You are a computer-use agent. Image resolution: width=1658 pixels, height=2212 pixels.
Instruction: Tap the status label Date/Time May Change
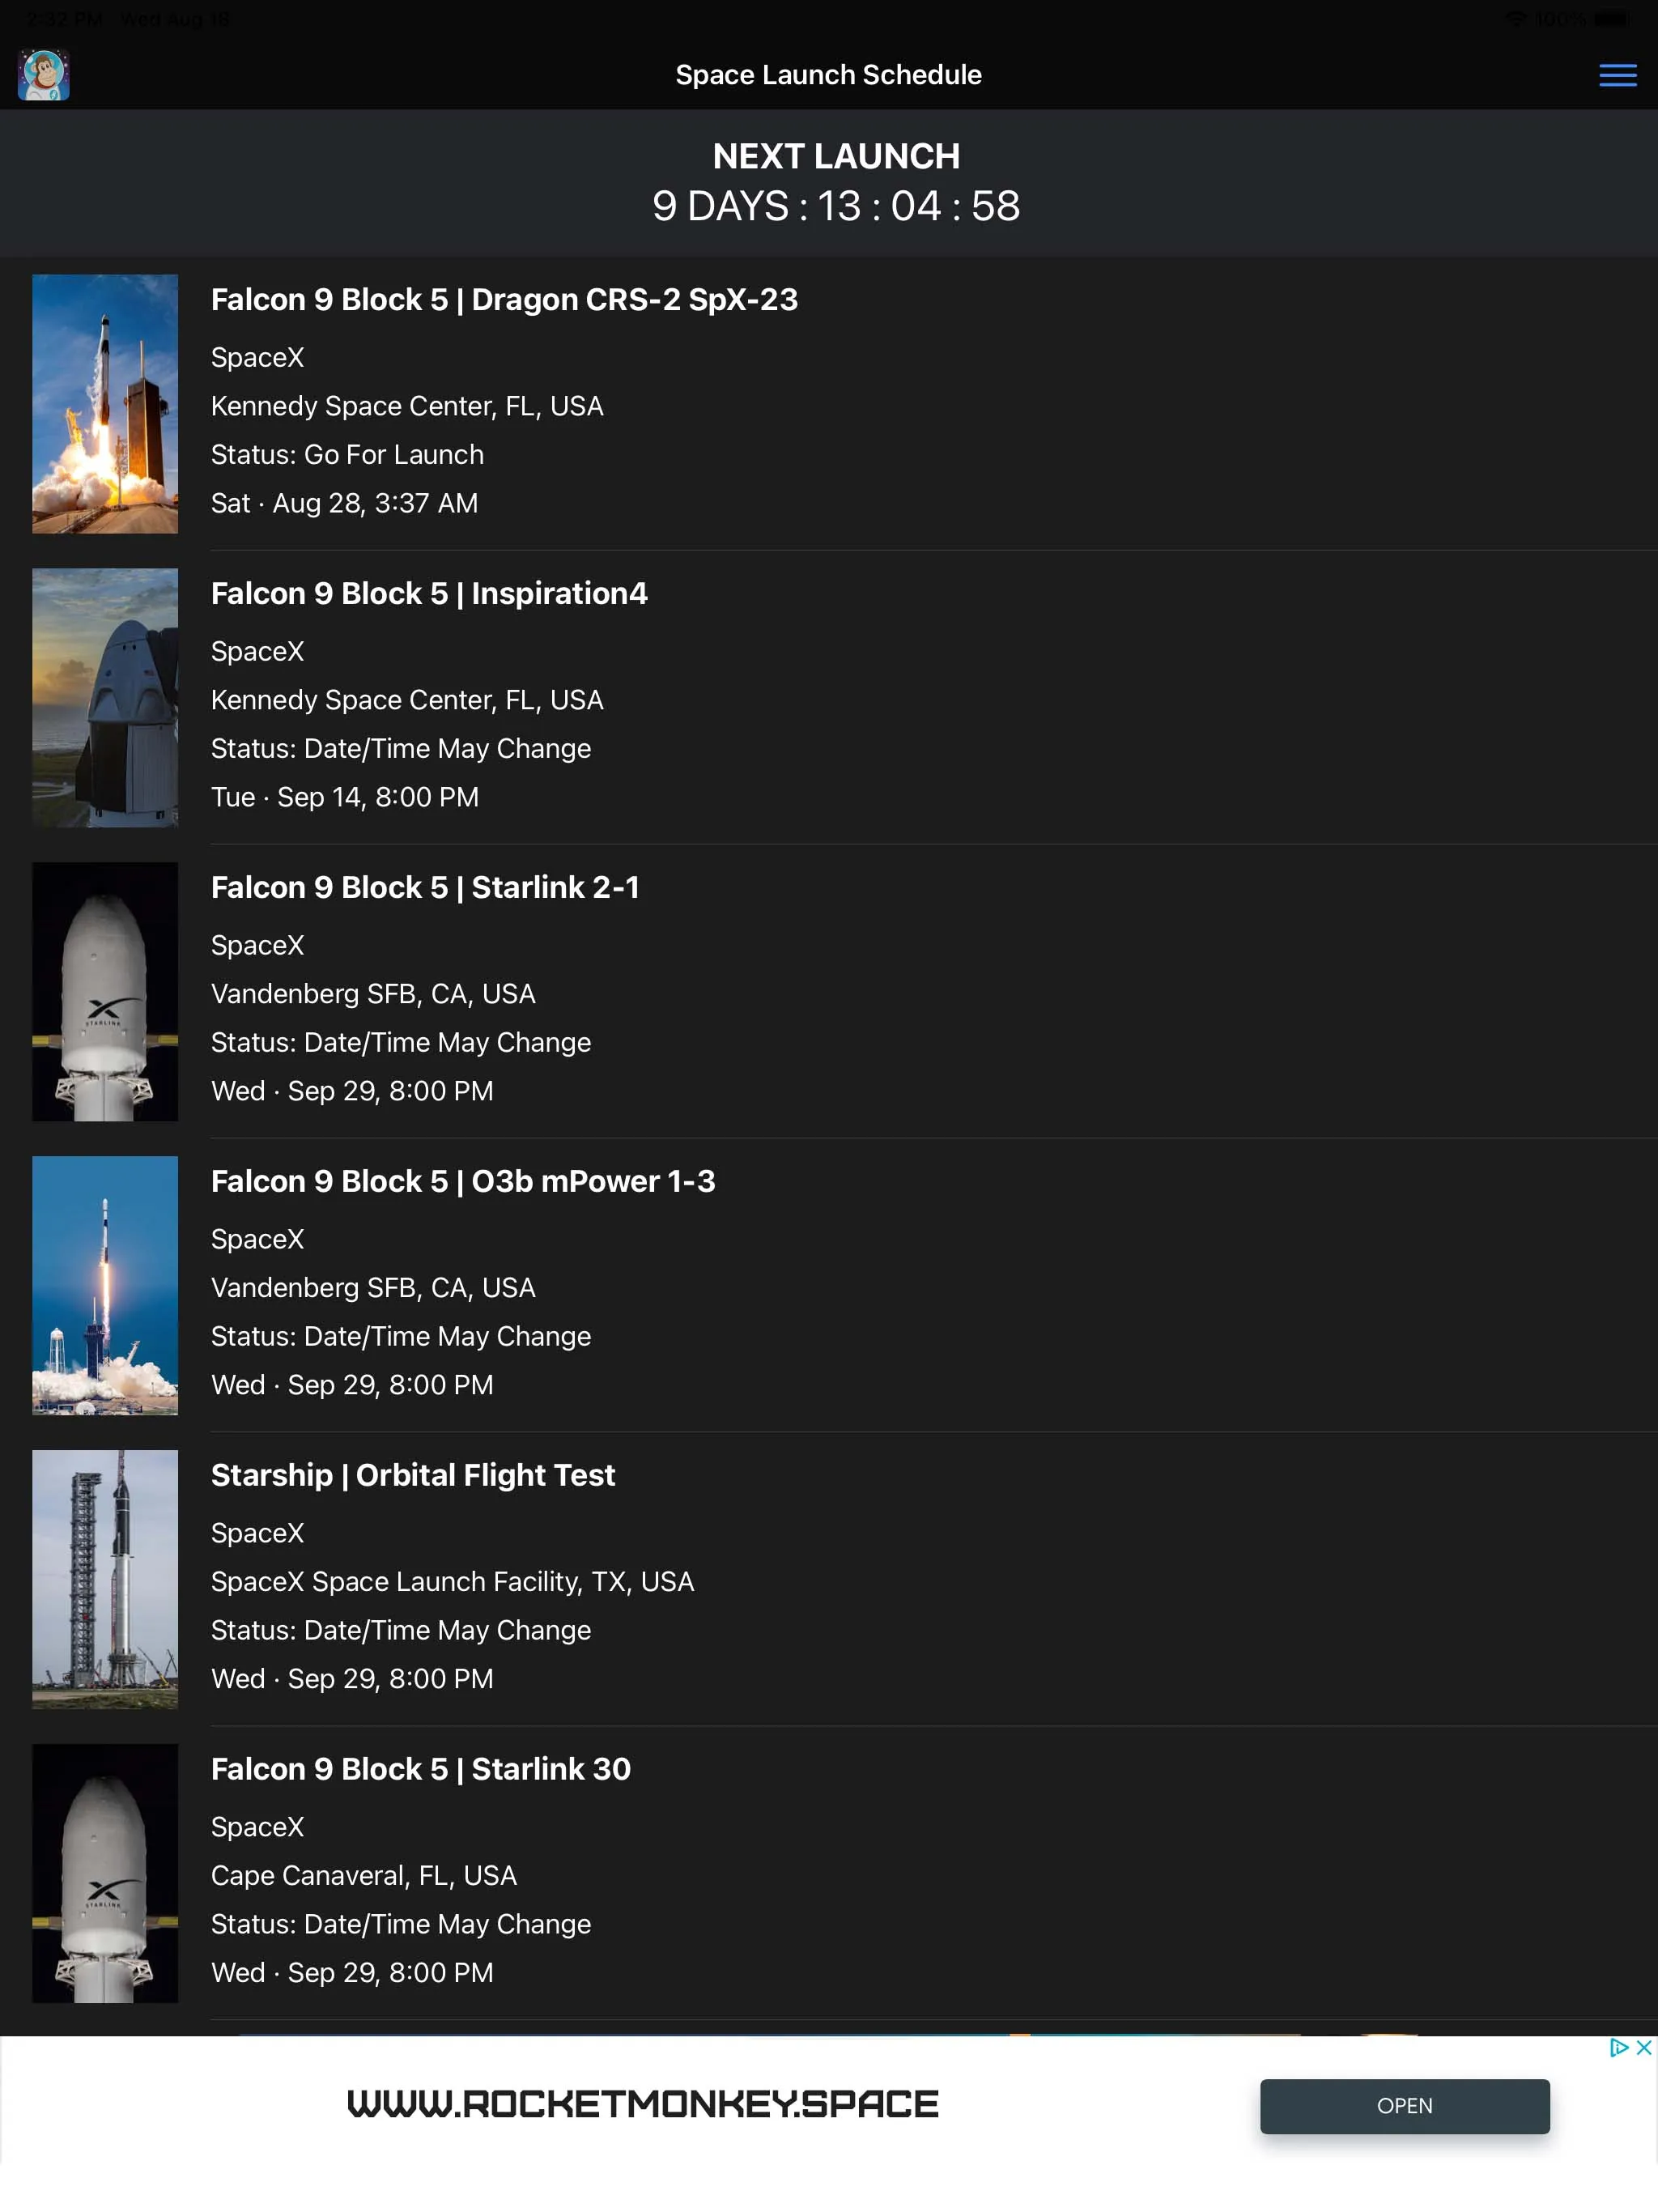pos(399,747)
